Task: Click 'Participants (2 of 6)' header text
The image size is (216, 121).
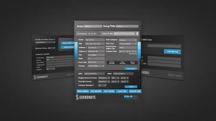Action: point(87,34)
